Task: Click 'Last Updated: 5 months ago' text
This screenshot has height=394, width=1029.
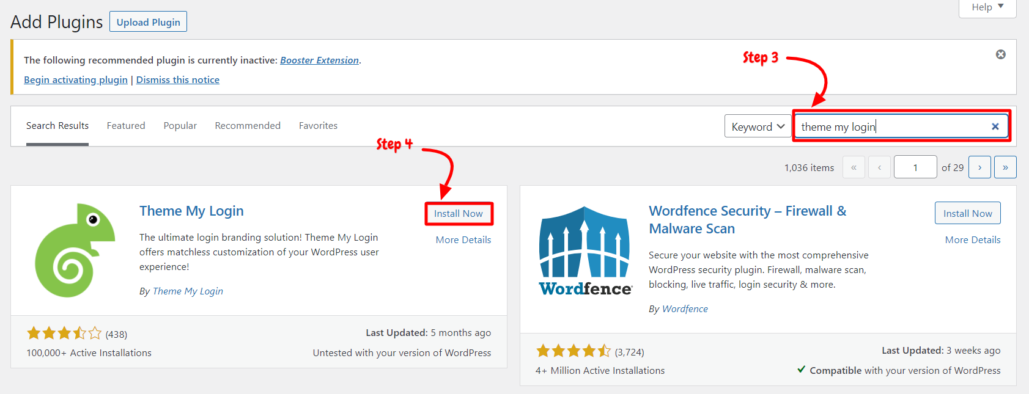Action: coord(428,333)
